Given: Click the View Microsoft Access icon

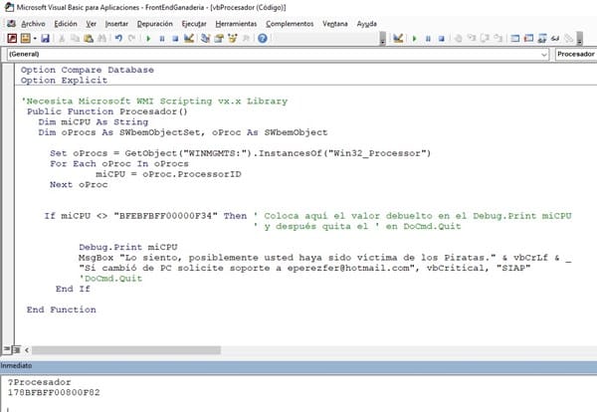Looking at the screenshot, I should point(11,38).
